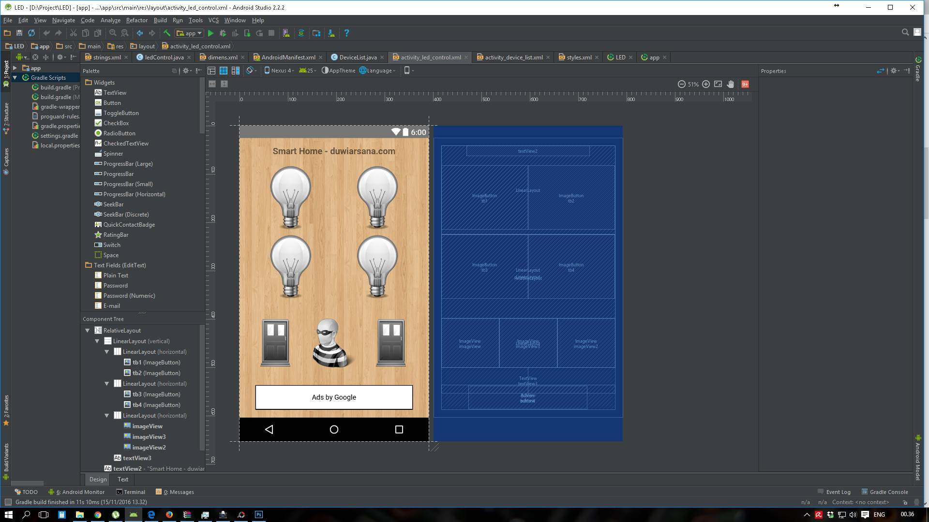Open the Nexus 4 device dropdown
Image resolution: width=929 pixels, height=522 pixels.
coord(279,71)
